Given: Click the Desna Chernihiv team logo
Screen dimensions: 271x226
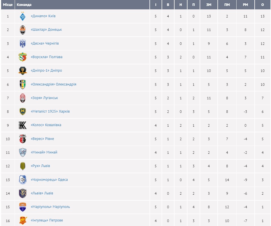Looking at the screenshot, I should coord(23,43).
